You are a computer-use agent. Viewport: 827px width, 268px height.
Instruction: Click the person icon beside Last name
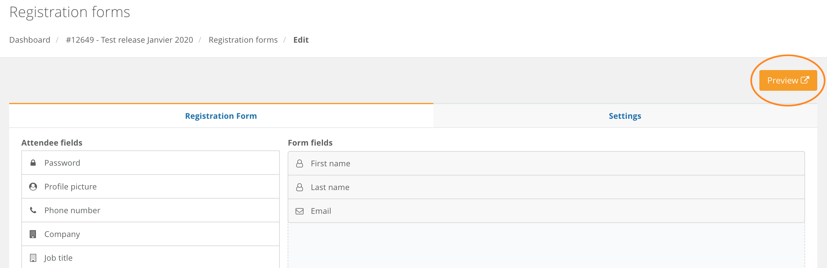300,187
